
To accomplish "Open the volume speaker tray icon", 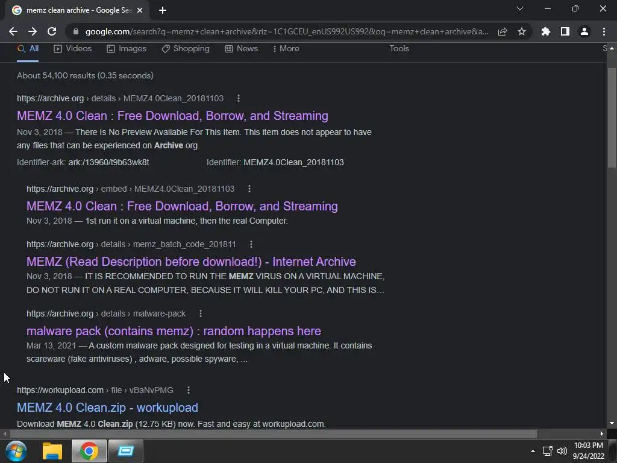I will [x=562, y=451].
